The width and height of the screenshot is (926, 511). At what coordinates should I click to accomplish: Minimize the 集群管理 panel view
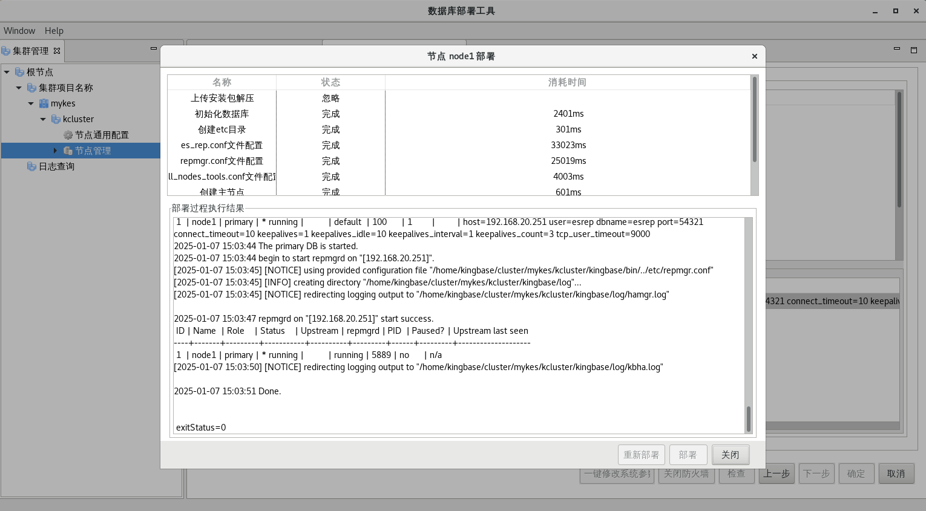point(154,48)
